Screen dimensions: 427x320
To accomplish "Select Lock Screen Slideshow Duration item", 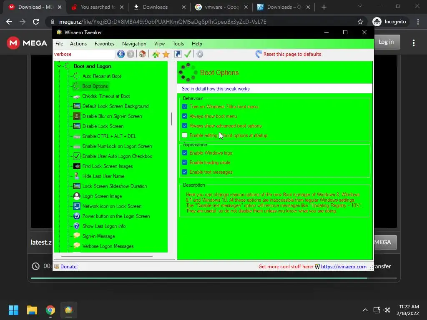I will (115, 186).
